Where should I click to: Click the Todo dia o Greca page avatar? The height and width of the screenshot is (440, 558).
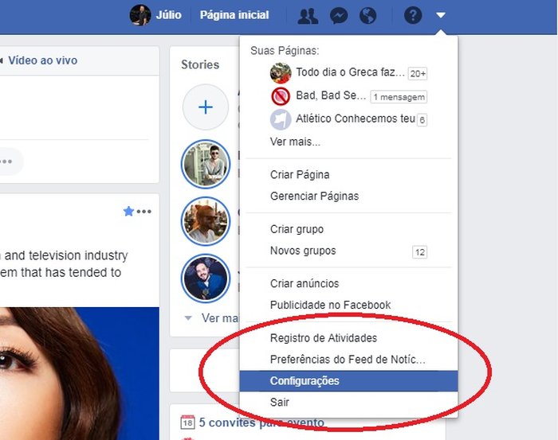(x=281, y=73)
